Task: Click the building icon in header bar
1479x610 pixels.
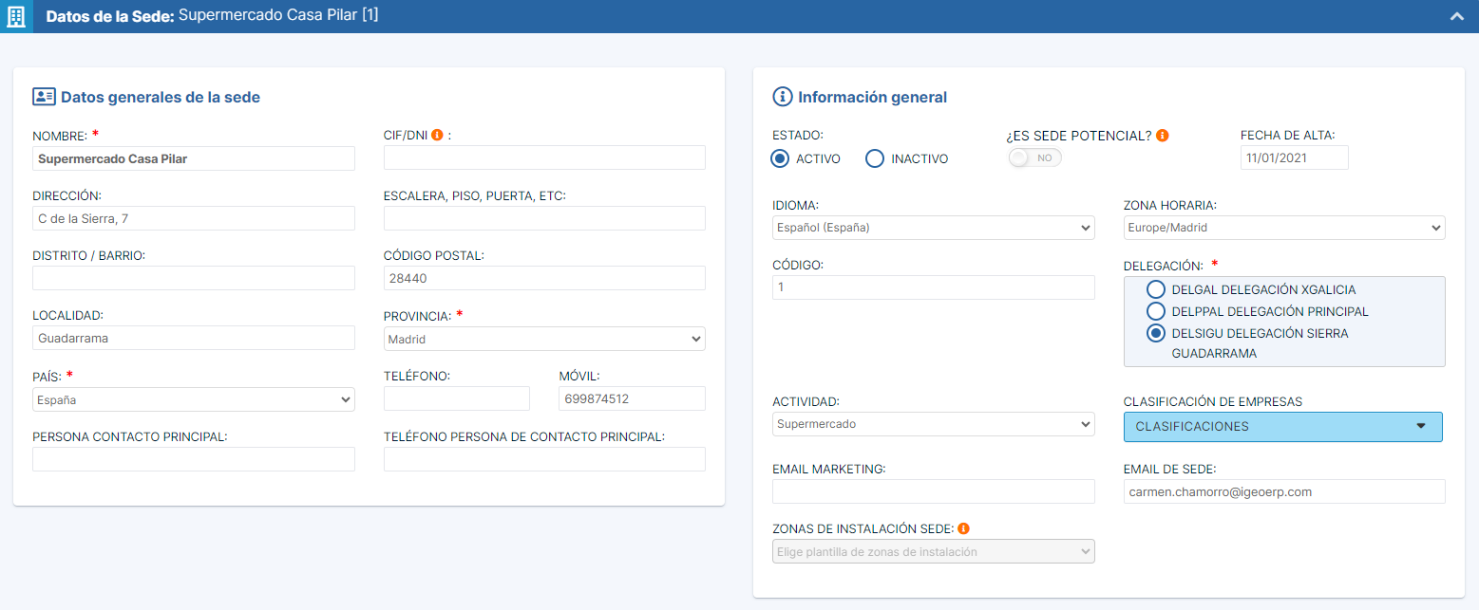Action: pos(16,17)
